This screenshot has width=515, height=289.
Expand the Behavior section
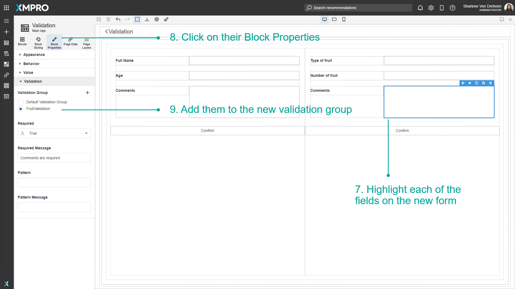(31, 64)
